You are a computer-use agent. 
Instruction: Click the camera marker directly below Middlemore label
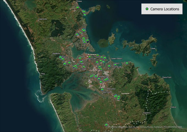click(x=99, y=79)
